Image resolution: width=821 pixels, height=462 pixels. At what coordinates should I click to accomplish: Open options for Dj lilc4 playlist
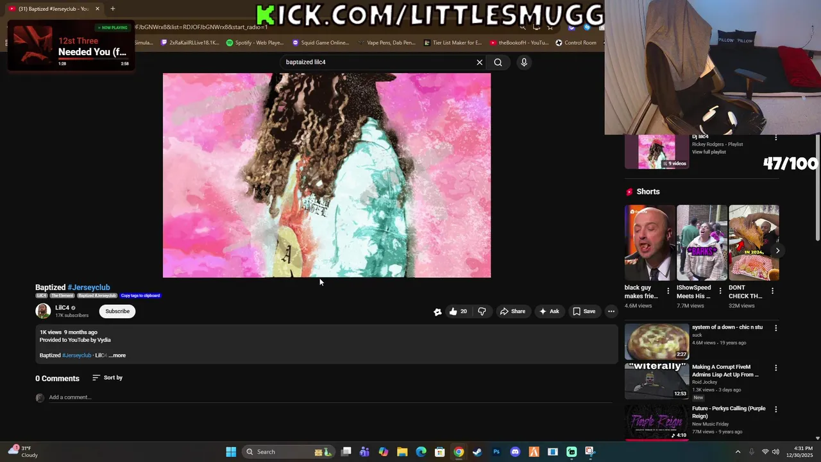coord(775,138)
